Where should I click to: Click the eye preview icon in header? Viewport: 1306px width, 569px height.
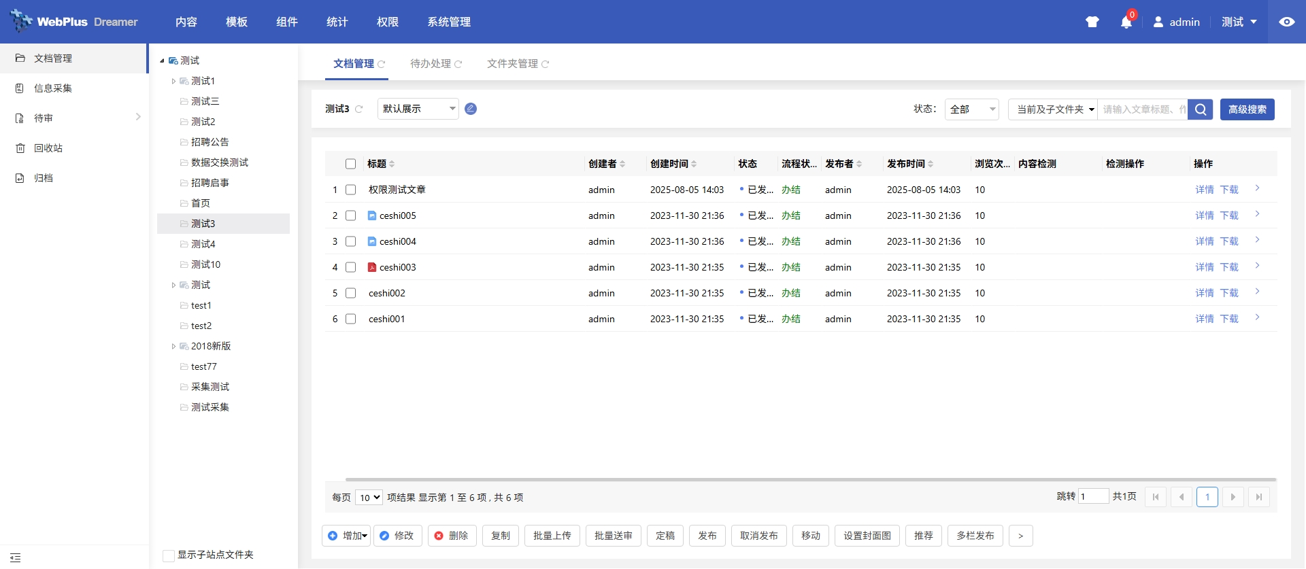tap(1286, 22)
